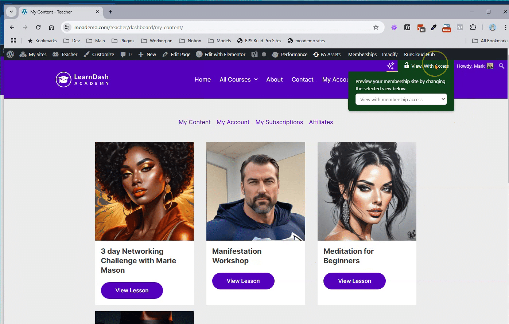Open the Plugins bookmarks folder
Image resolution: width=509 pixels, height=324 pixels.
pos(123,41)
